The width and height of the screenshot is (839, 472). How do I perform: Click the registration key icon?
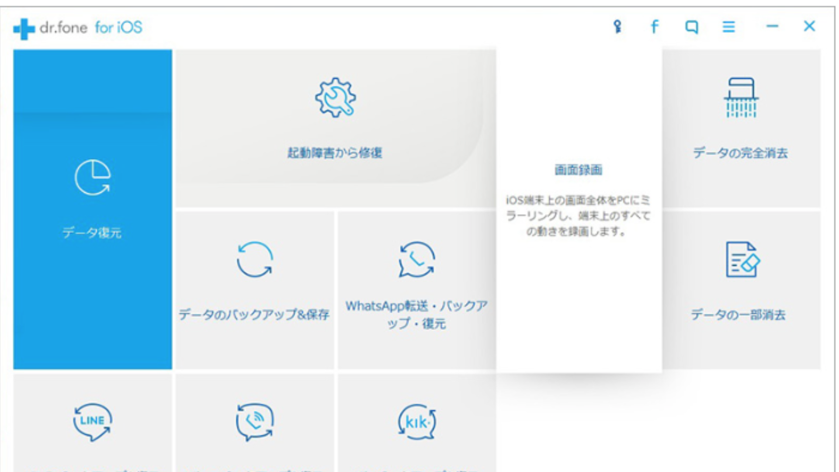(x=617, y=27)
